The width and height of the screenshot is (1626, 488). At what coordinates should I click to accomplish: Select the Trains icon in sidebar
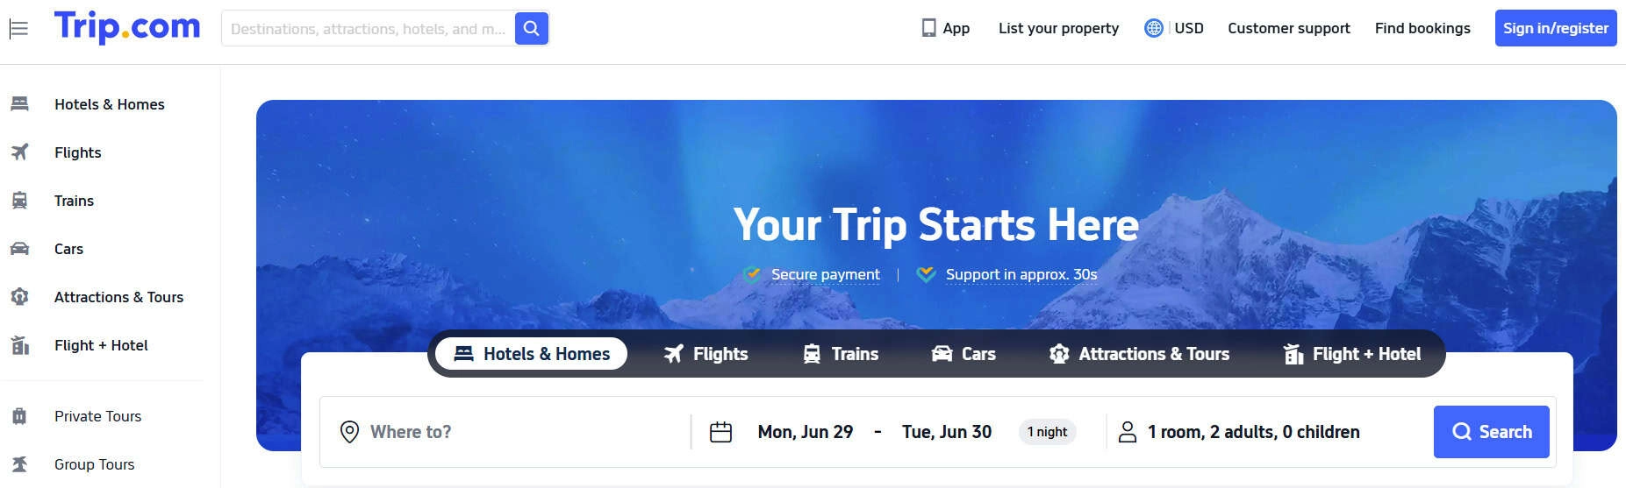click(x=19, y=201)
